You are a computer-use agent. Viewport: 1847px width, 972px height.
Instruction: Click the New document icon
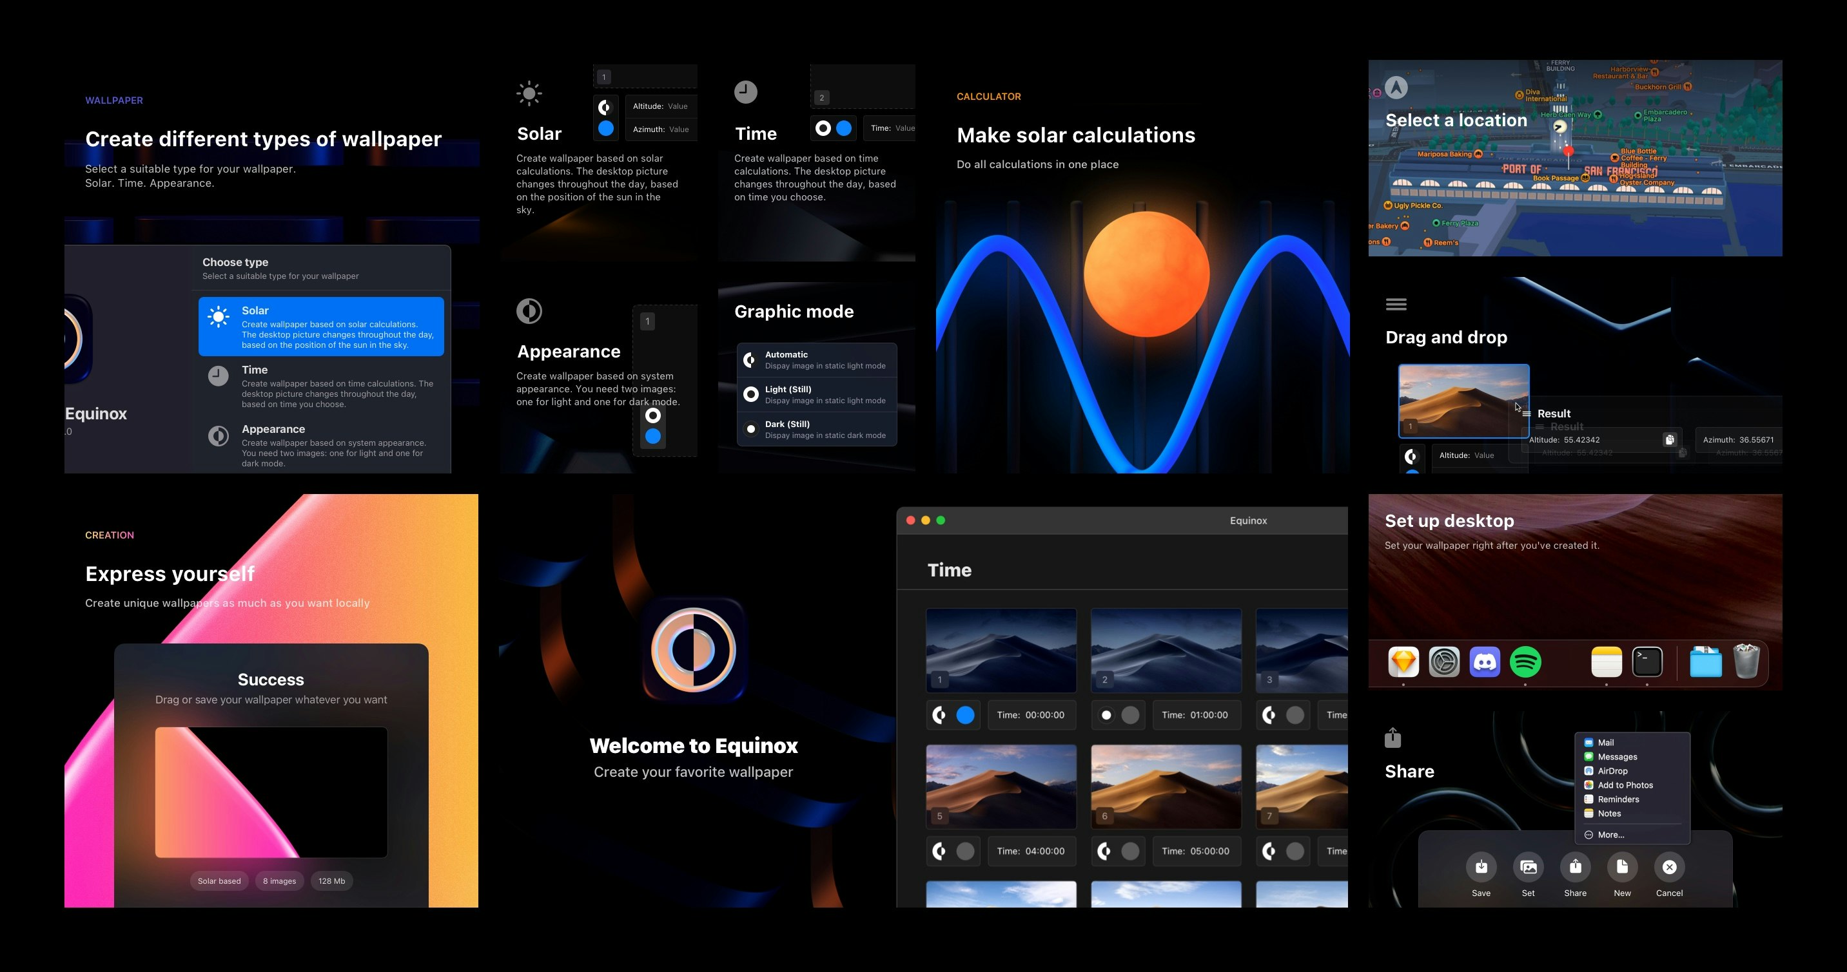click(1622, 867)
